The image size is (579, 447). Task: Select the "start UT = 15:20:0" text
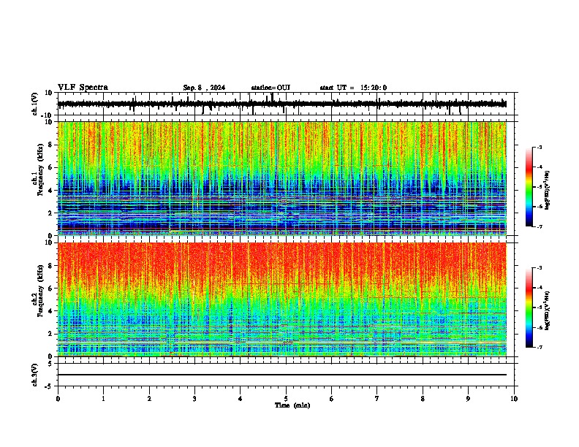(x=353, y=88)
